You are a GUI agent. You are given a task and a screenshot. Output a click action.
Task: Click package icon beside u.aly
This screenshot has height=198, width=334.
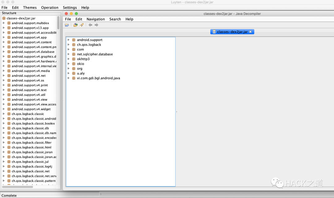74,73
